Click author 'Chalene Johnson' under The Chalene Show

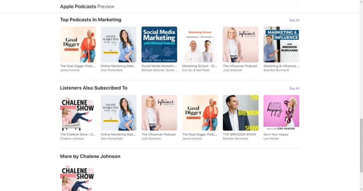coord(72,139)
